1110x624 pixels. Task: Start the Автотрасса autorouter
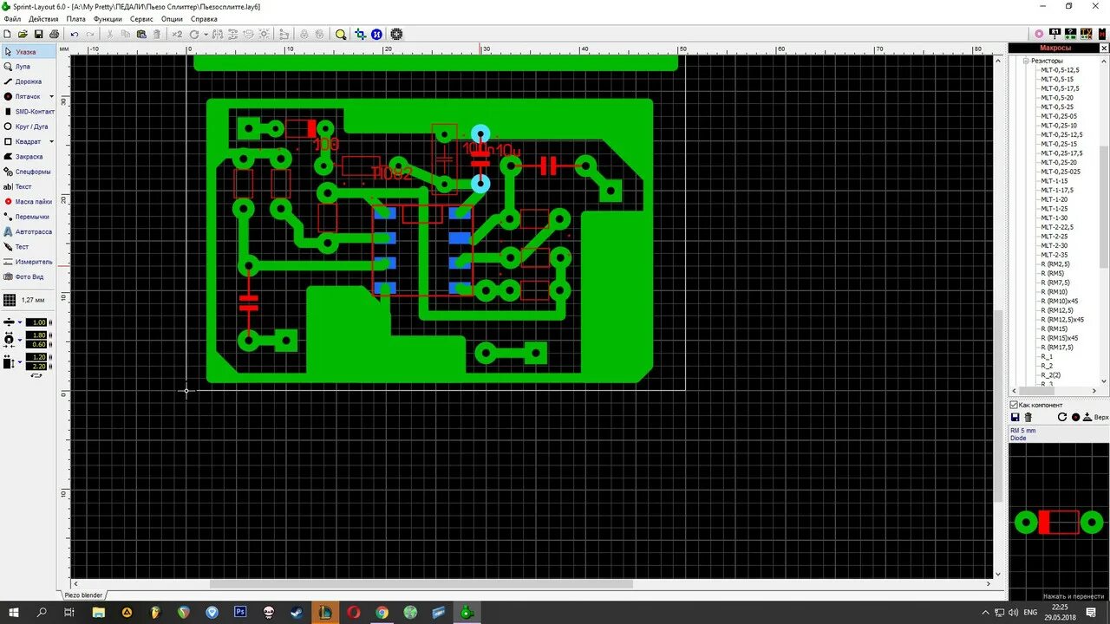(x=29, y=231)
